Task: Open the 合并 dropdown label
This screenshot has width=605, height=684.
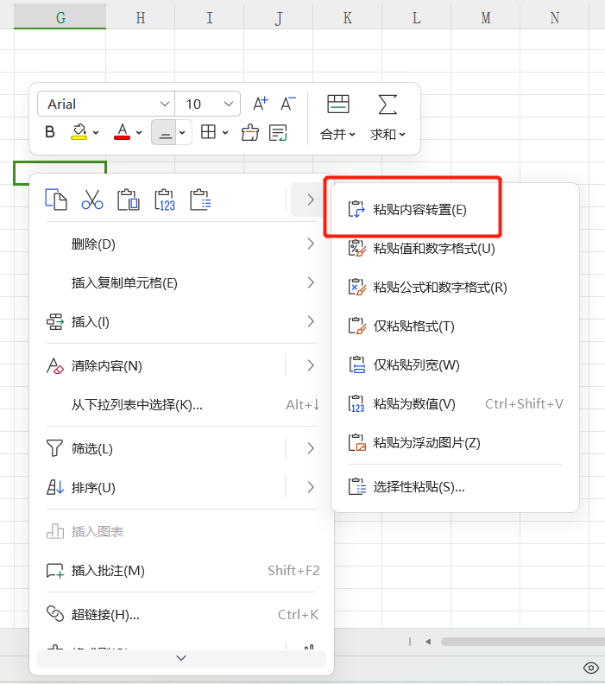Action: tap(337, 135)
